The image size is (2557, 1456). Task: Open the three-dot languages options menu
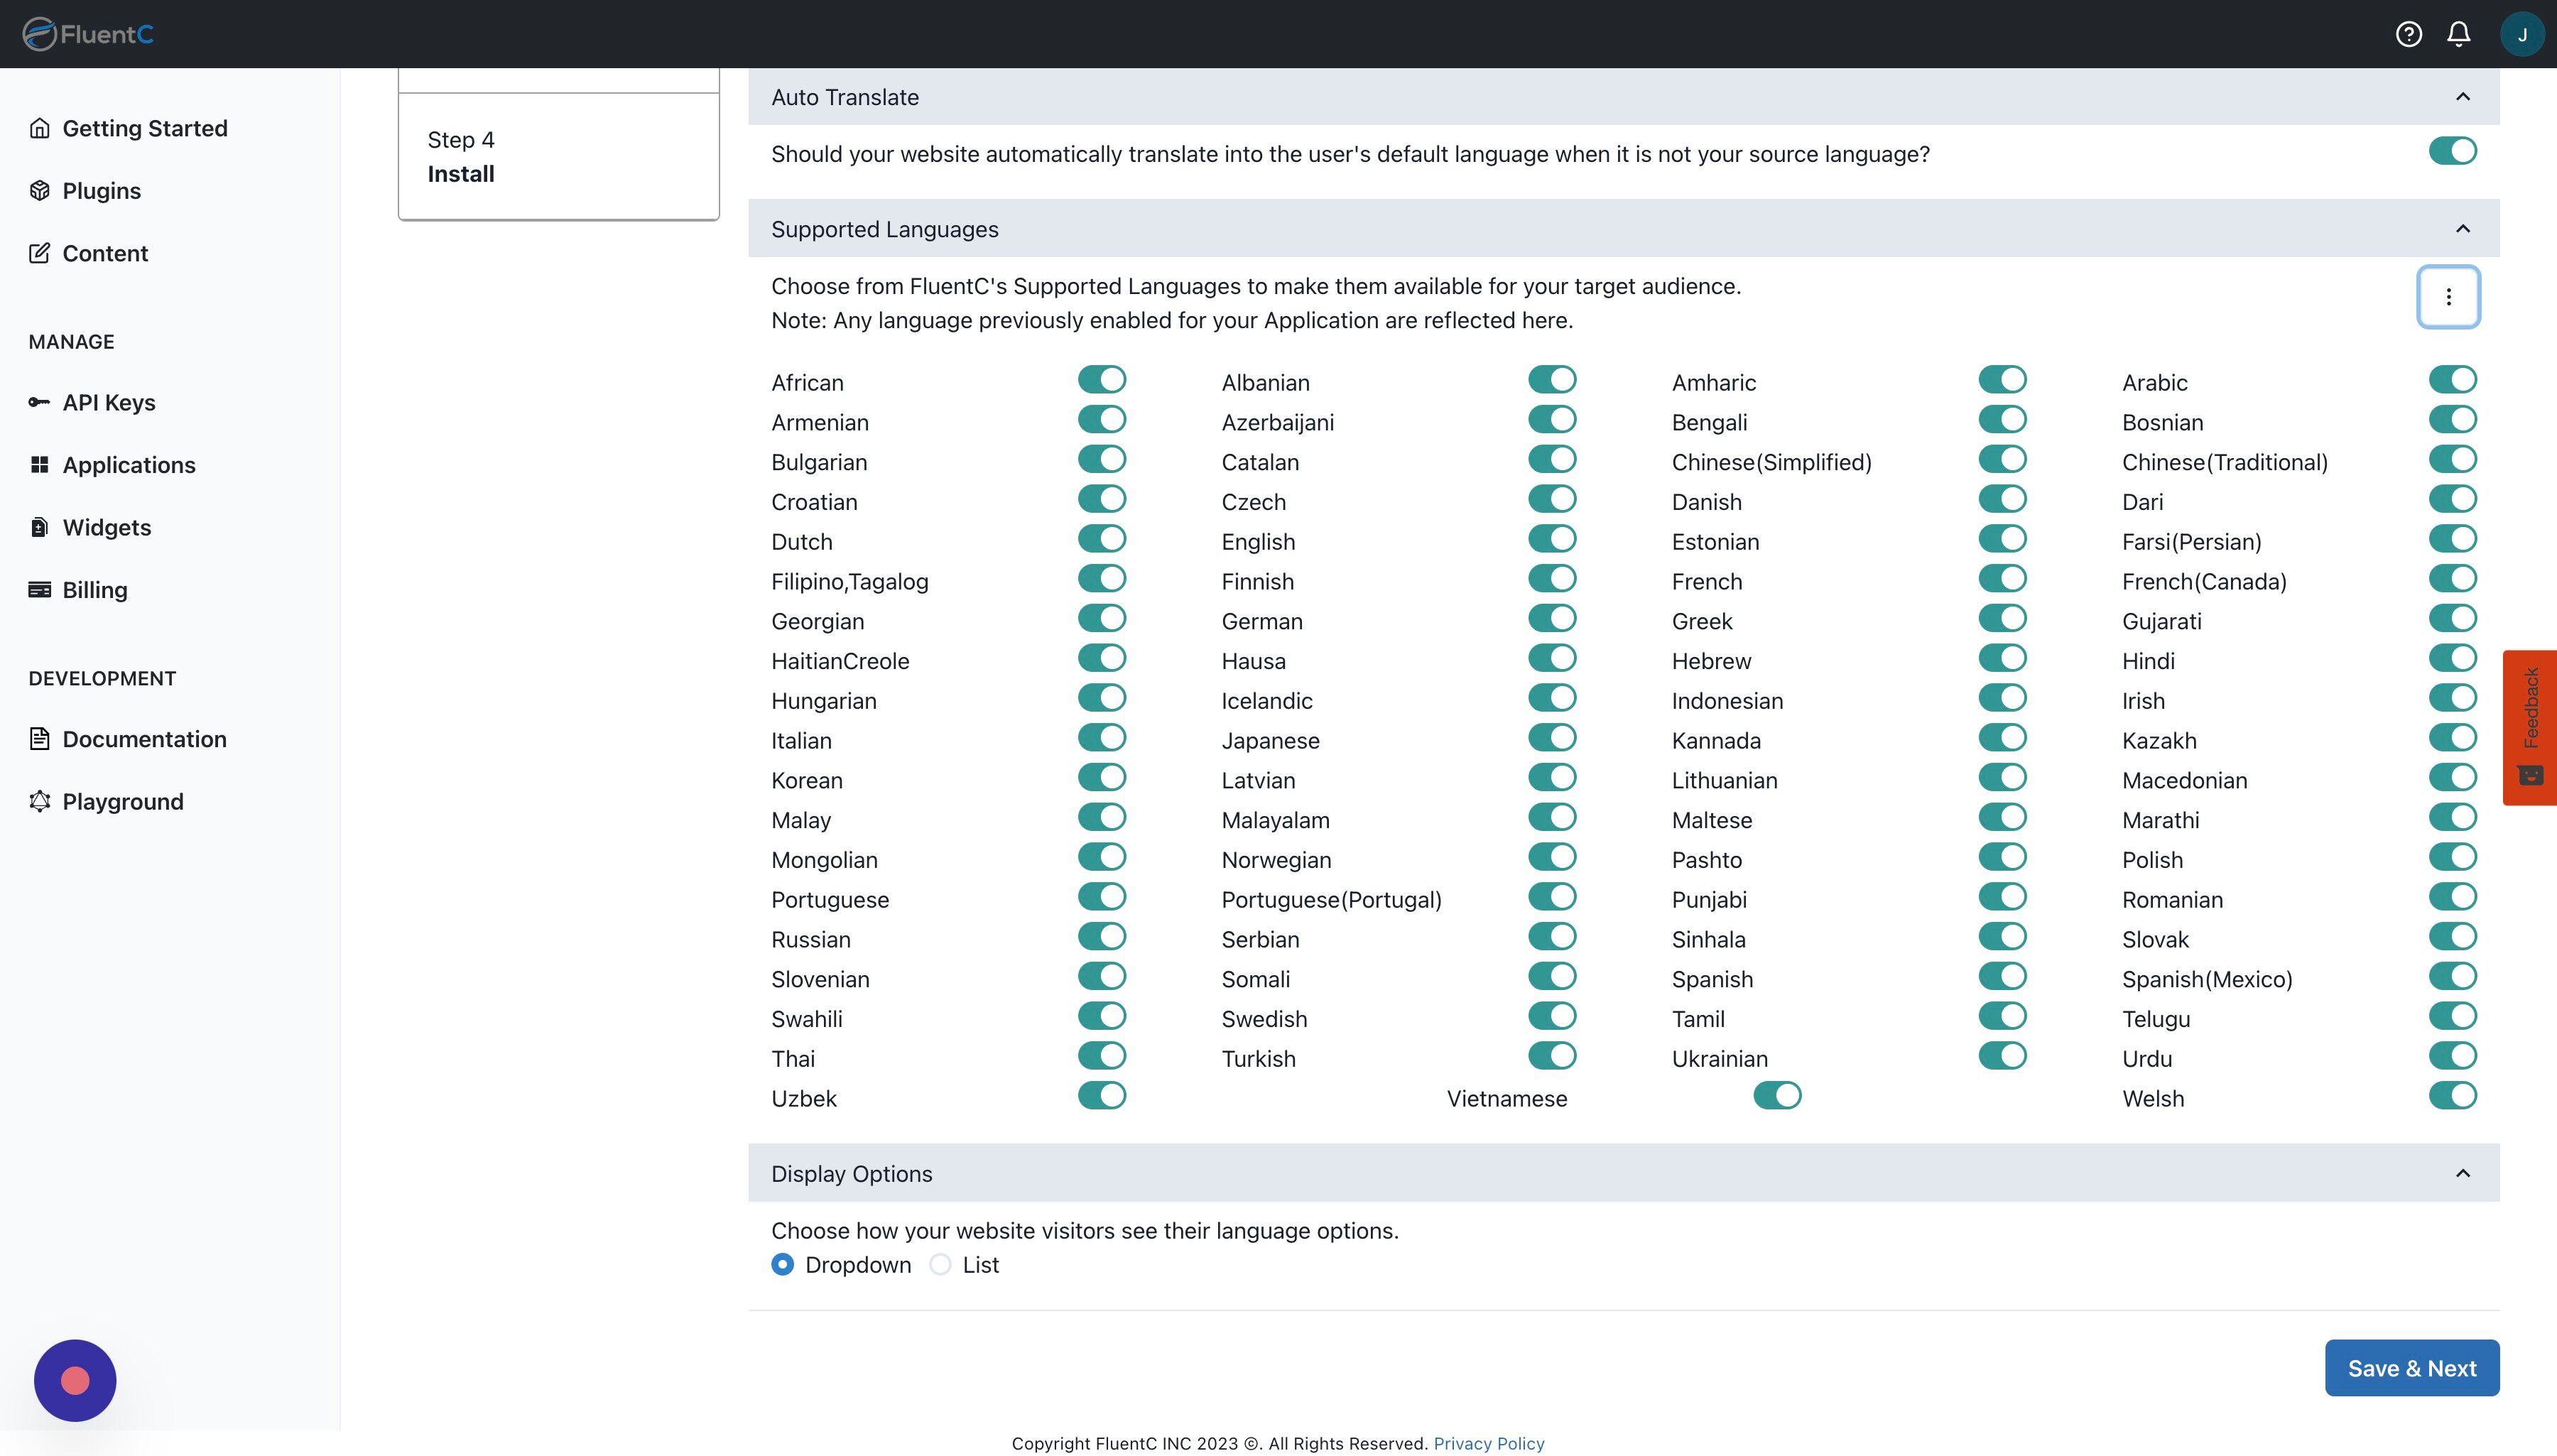2448,297
